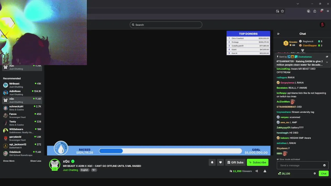Click the notification bell icon
Viewport: 331px width, 186px height.
pyautogui.click(x=212, y=162)
